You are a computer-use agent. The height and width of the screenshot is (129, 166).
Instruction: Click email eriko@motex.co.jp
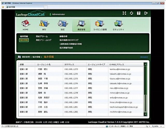click(119, 98)
